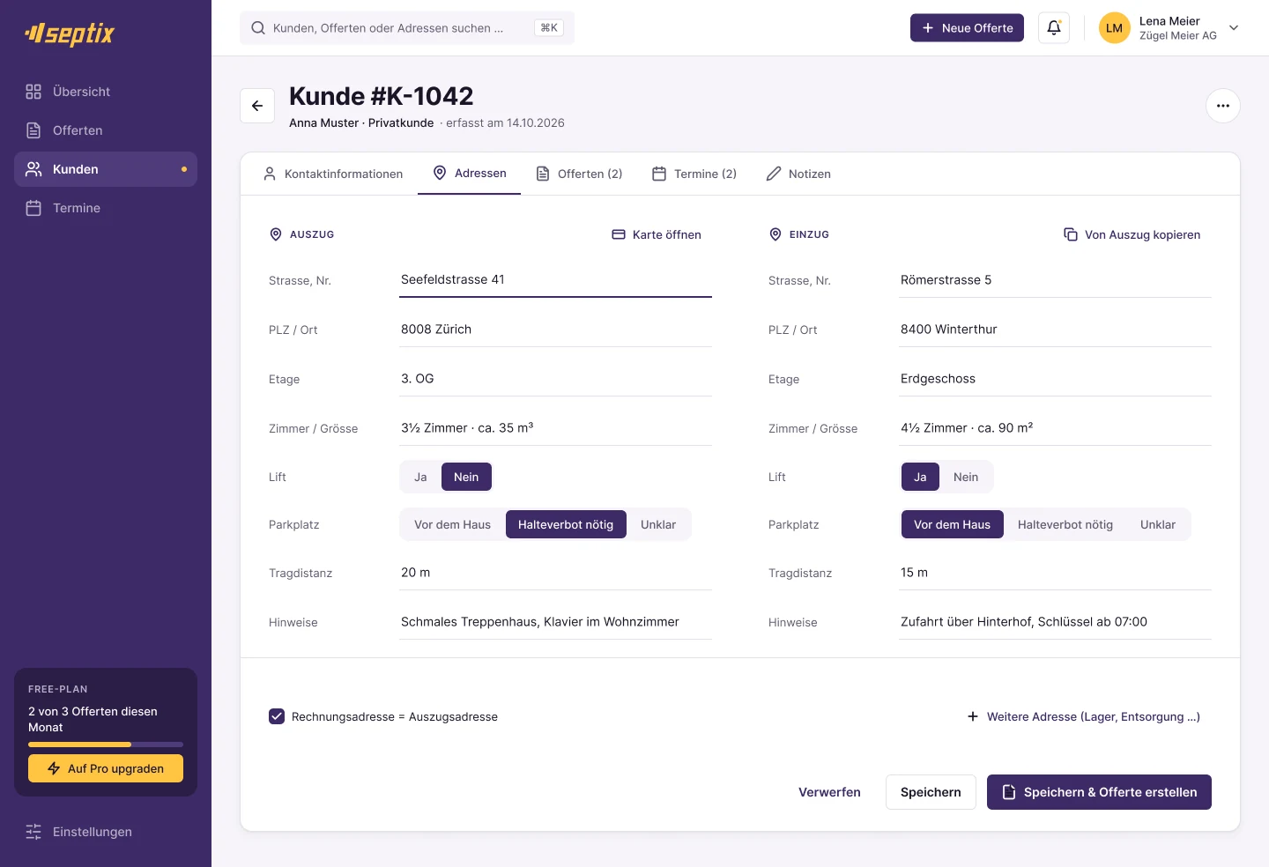Image resolution: width=1269 pixels, height=867 pixels.
Task: Click the Offerten document icon in sidebar
Action: pyautogui.click(x=33, y=130)
